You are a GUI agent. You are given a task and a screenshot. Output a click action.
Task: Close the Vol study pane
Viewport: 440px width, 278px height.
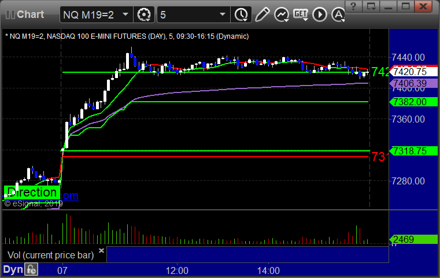(x=101, y=250)
